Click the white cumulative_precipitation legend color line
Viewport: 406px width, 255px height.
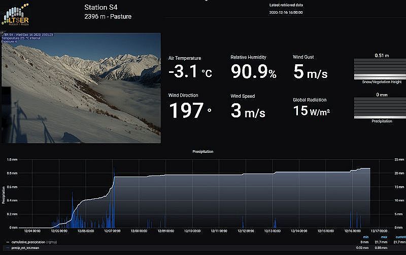[x=8, y=242]
